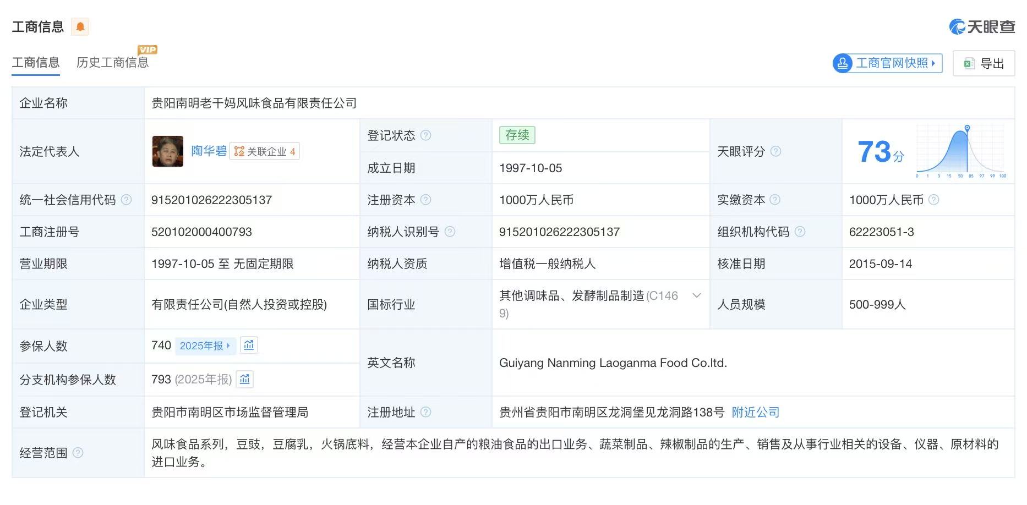The height and width of the screenshot is (505, 1027).
Task: Click help icon next to 组织机构代码
Action: (x=800, y=232)
